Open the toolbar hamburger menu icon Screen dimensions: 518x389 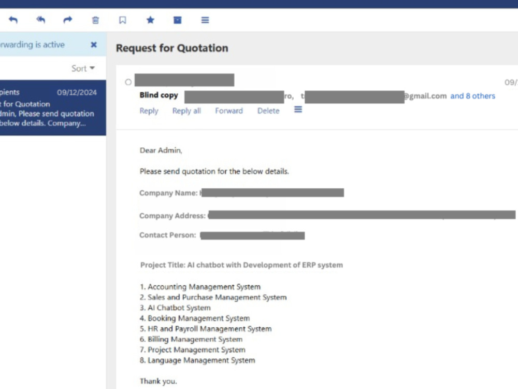pos(205,20)
